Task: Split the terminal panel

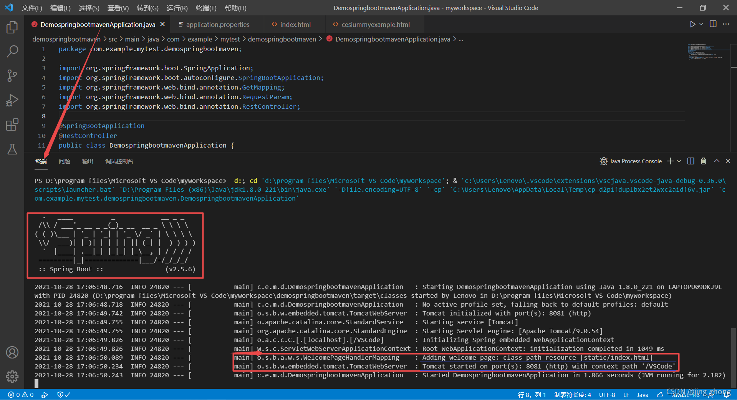Action: point(691,161)
